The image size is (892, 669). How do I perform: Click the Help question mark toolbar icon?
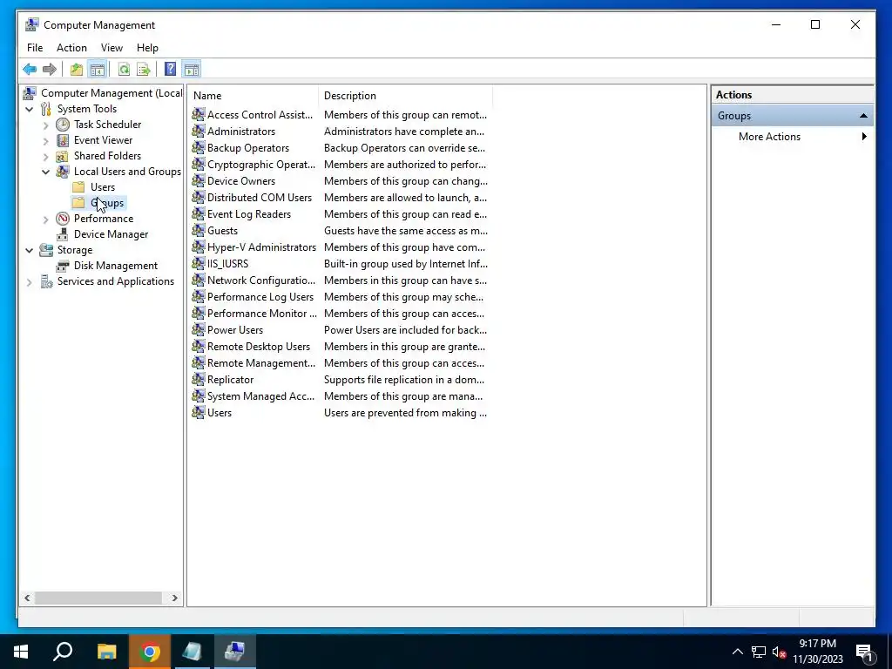(170, 70)
